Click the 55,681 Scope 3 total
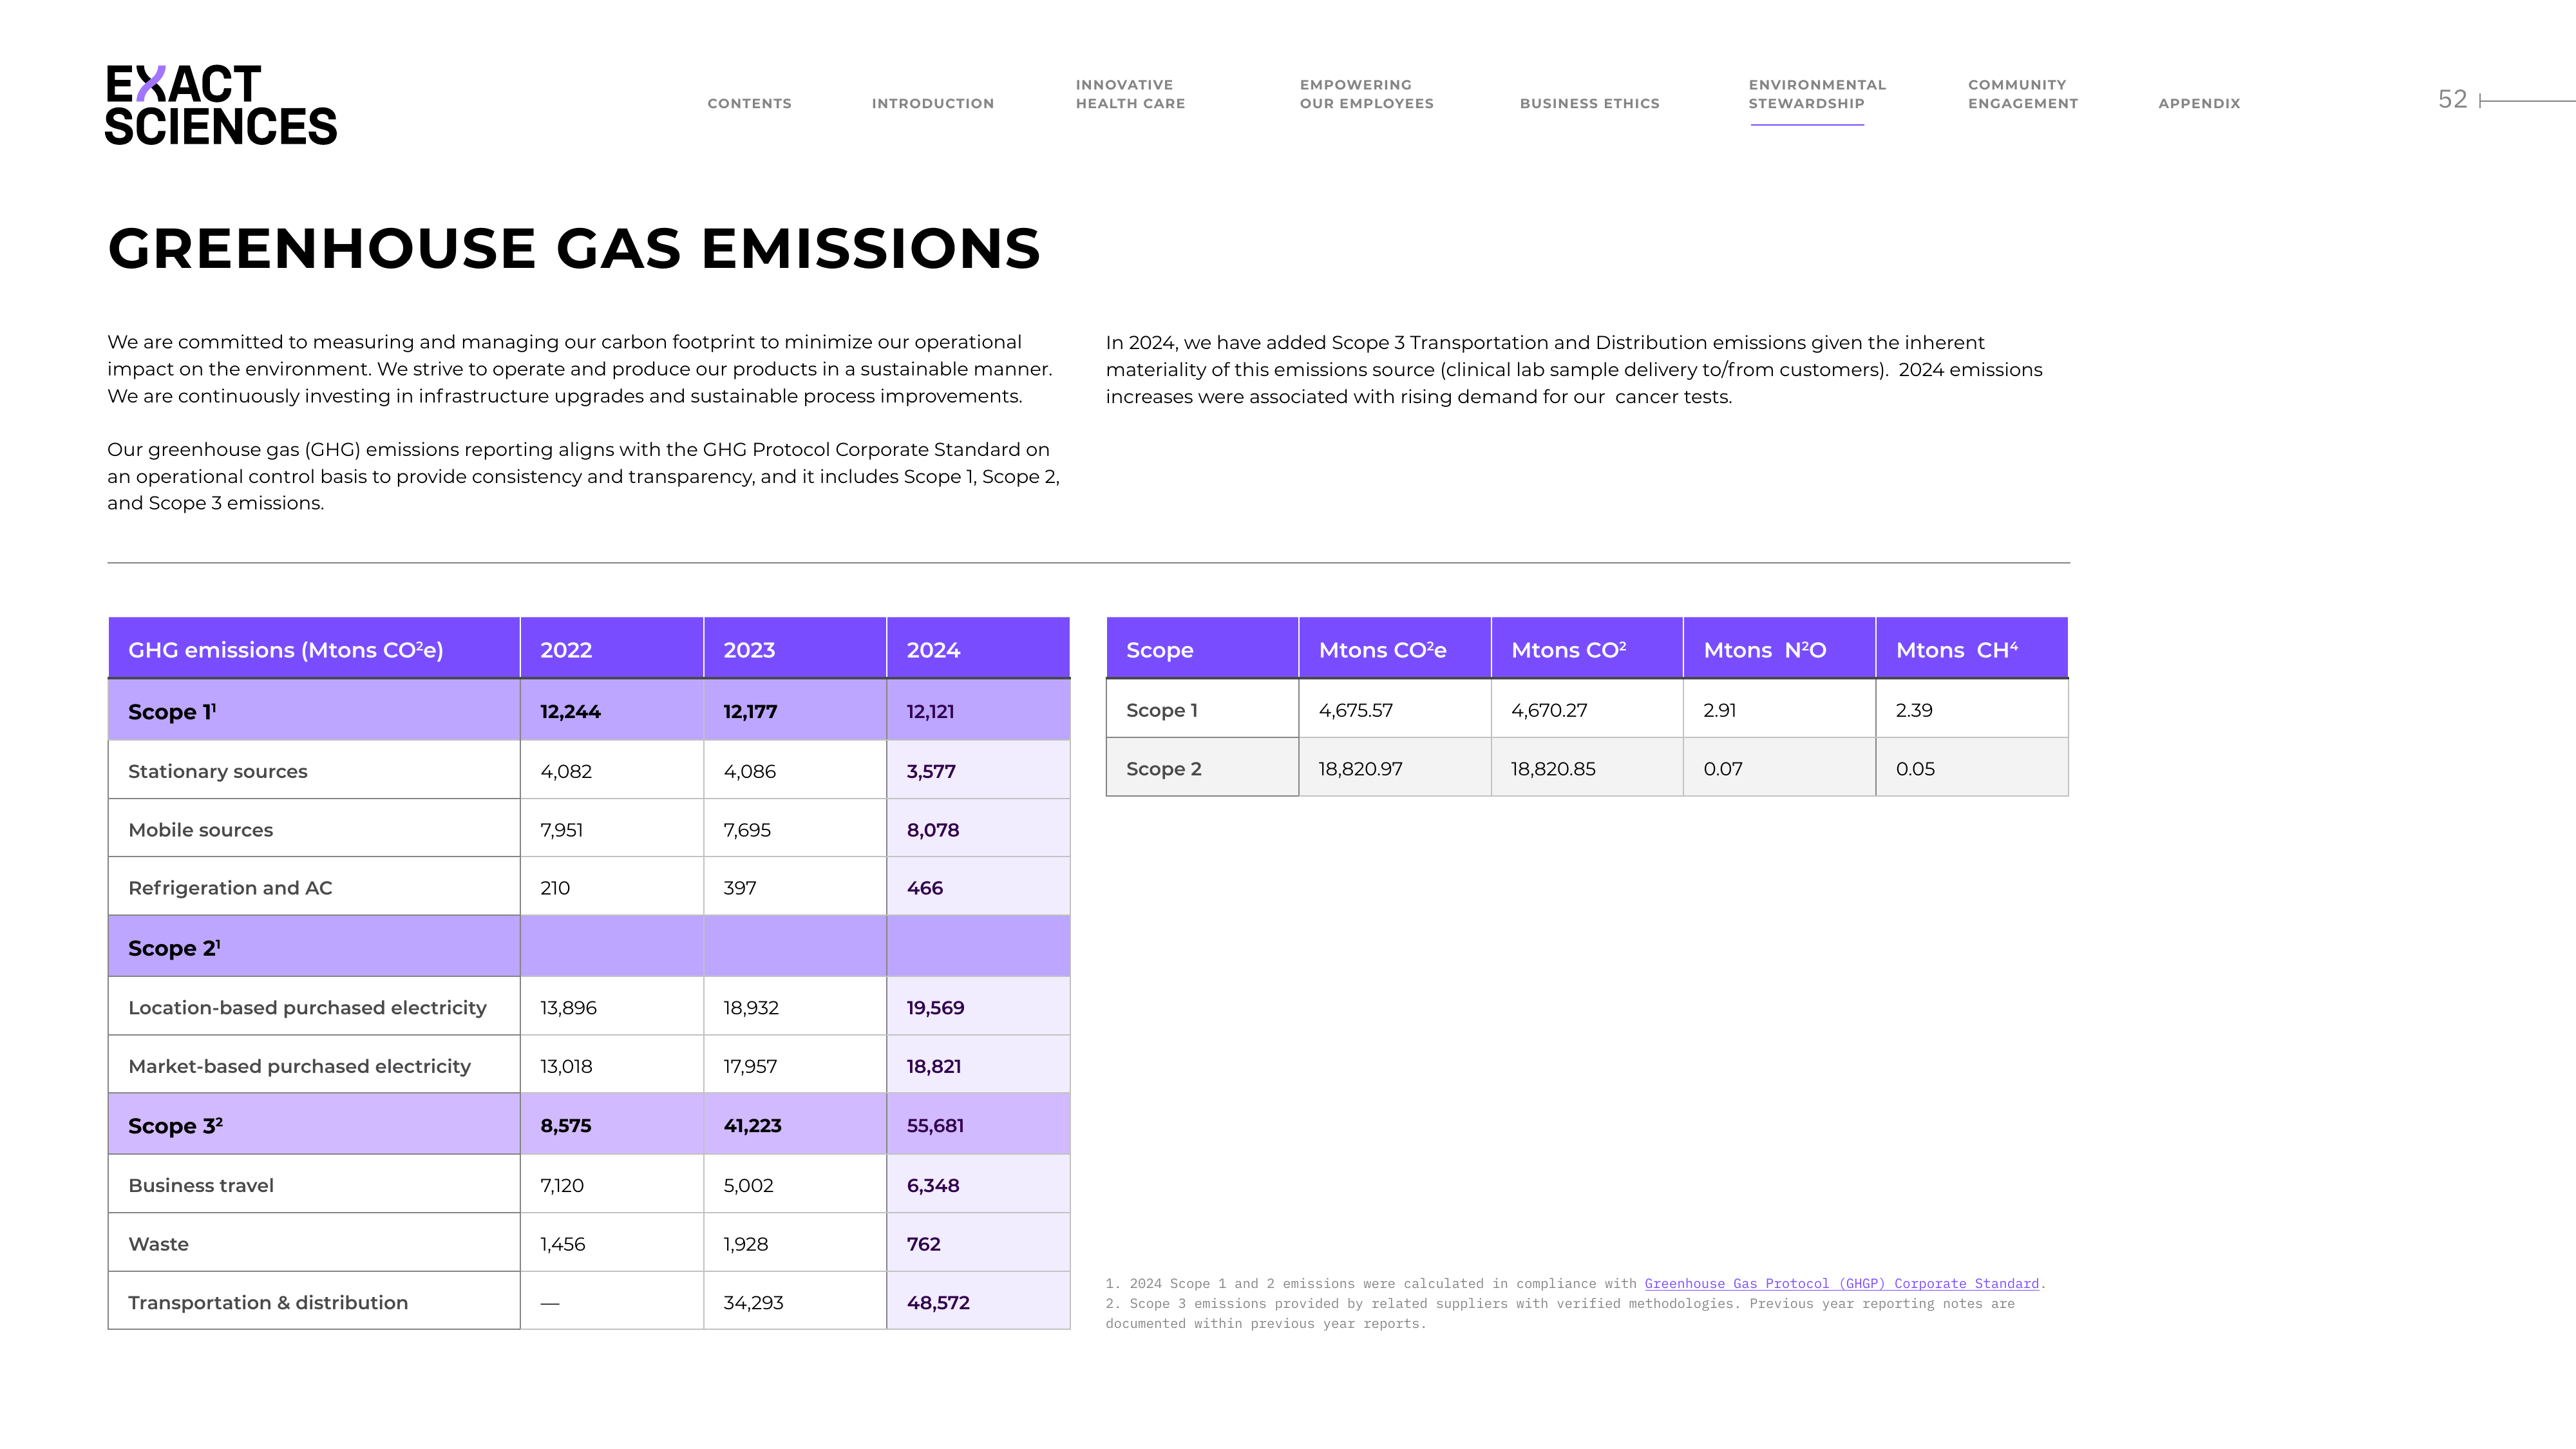 coord(935,1125)
